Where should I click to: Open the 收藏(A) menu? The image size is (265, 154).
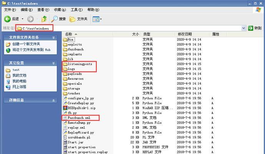[x=60, y=10]
